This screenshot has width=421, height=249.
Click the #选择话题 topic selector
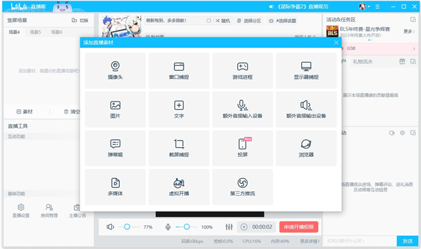pyautogui.click(x=283, y=20)
